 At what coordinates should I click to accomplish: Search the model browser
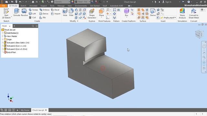point(33,26)
